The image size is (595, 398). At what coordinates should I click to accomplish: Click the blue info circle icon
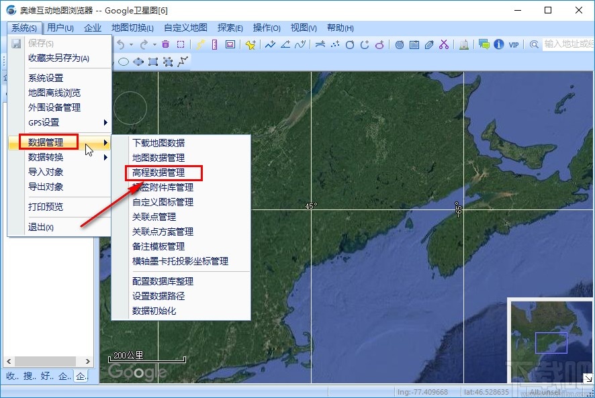pyautogui.click(x=498, y=44)
